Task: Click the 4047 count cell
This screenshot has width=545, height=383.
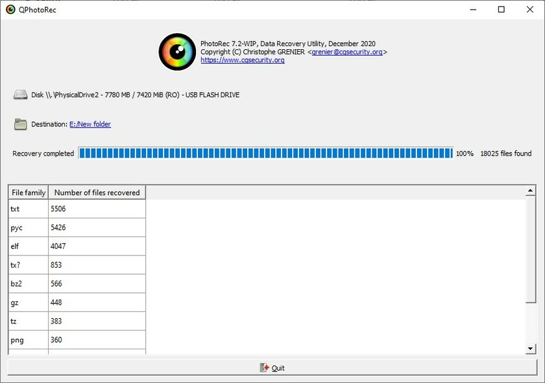Action: pyautogui.click(x=97, y=246)
